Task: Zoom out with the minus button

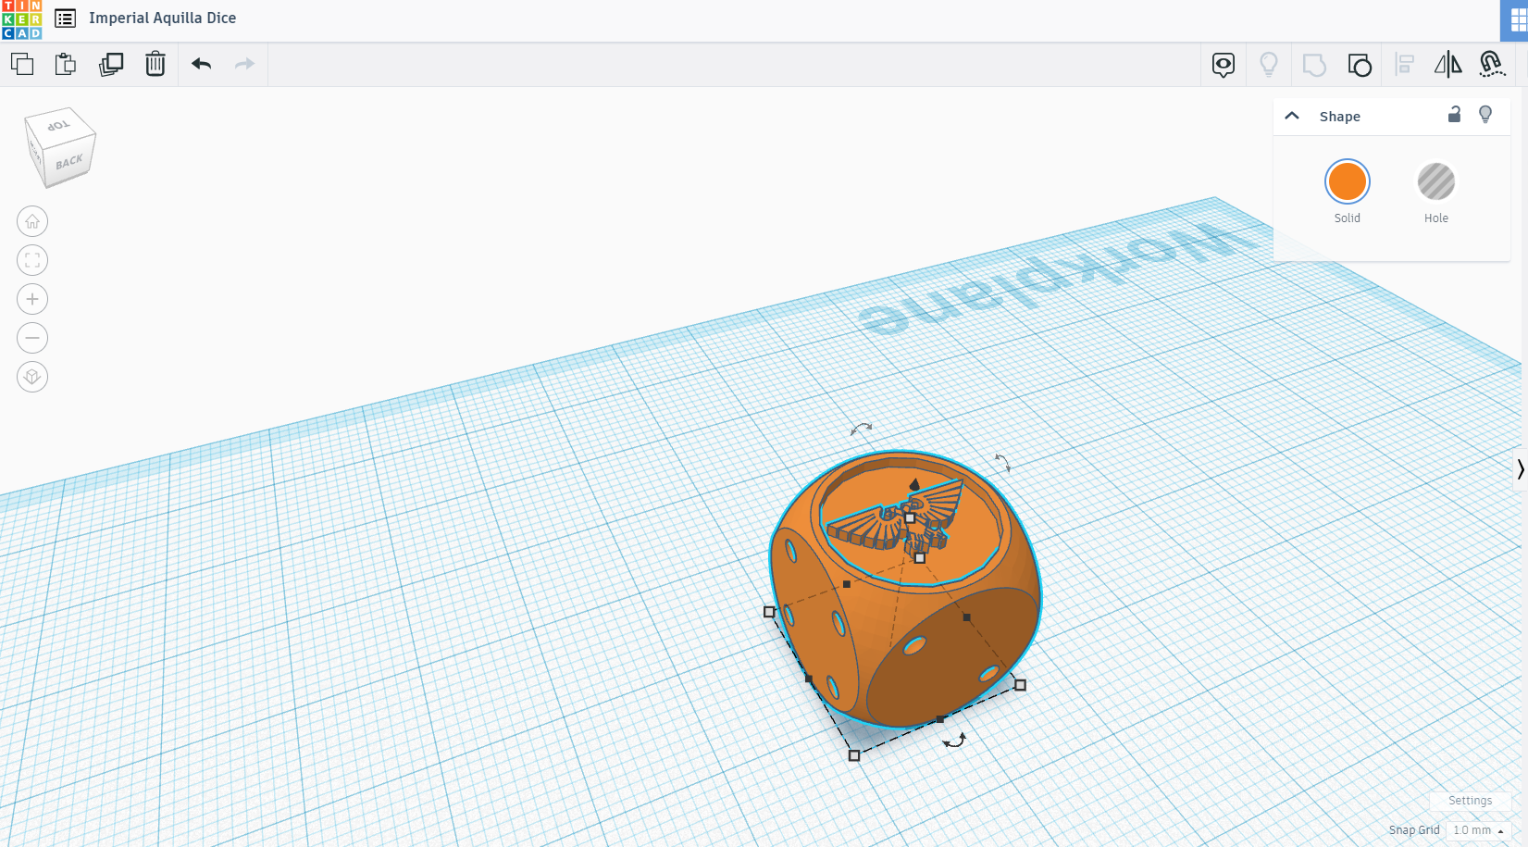Action: (x=32, y=338)
